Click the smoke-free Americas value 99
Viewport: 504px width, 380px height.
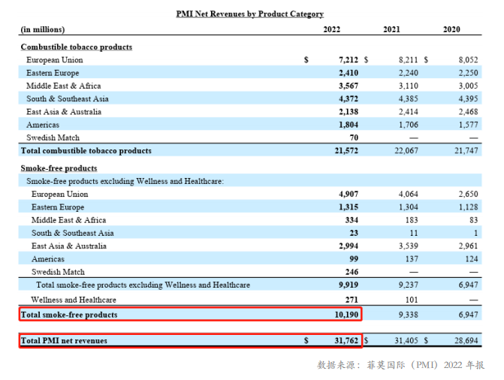pos(354,259)
